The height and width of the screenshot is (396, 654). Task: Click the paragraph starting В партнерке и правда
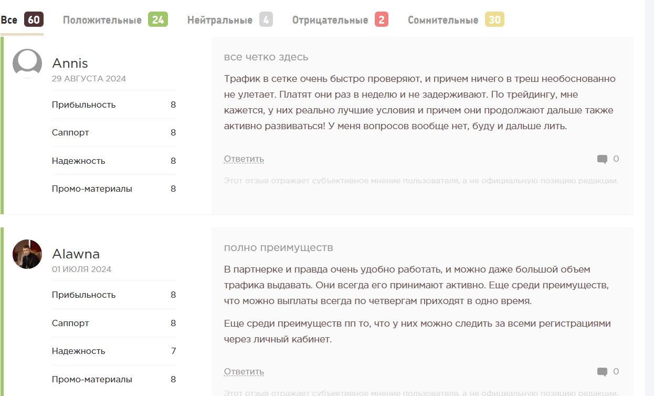(416, 286)
